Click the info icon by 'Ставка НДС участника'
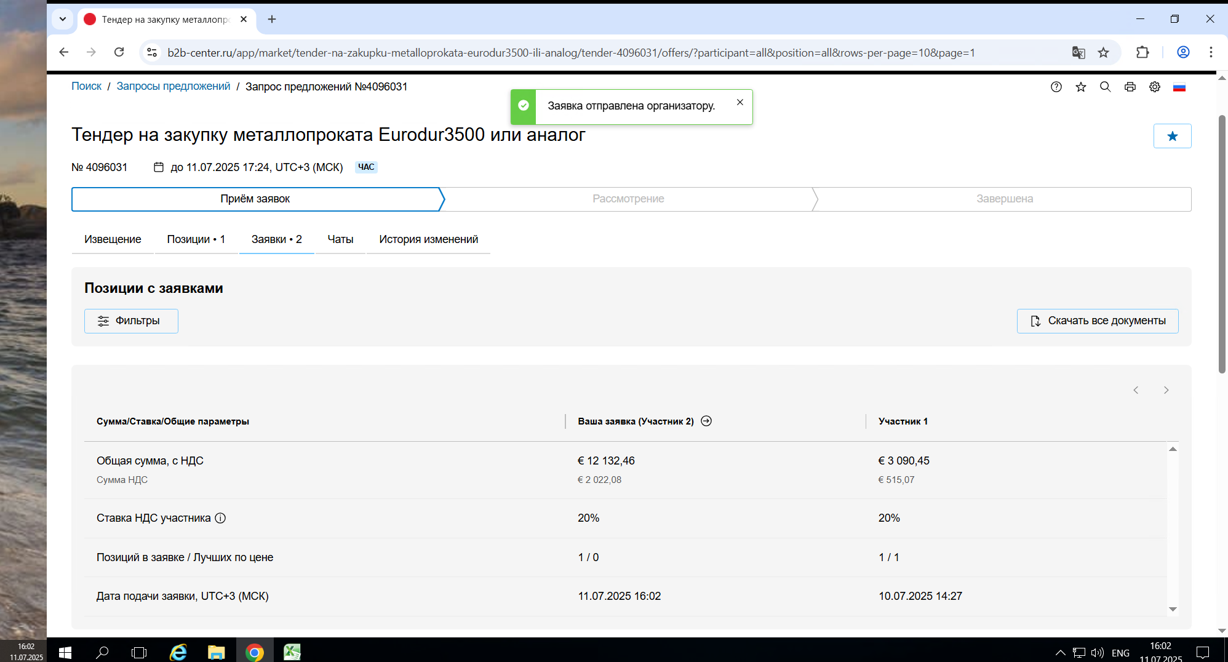 tap(220, 518)
